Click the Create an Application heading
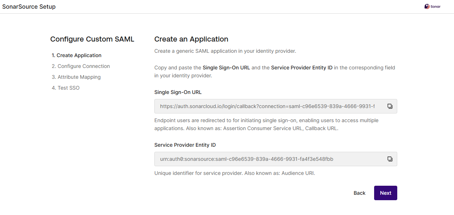Image resolution: width=454 pixels, height=215 pixels. pos(191,39)
